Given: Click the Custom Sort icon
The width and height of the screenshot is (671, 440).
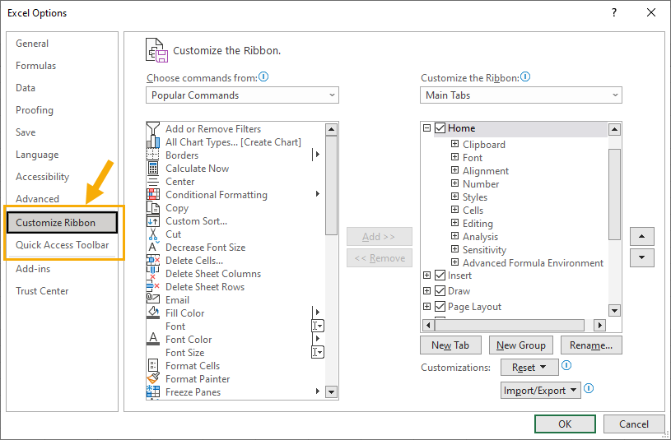Looking at the screenshot, I should [x=153, y=221].
